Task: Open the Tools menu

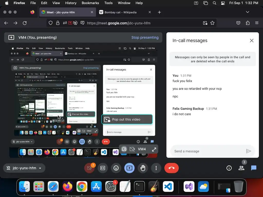Action: click(108, 3)
